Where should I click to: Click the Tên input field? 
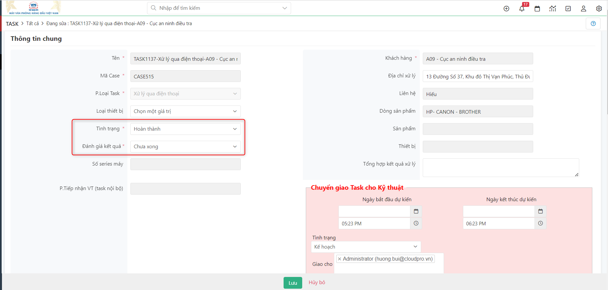click(x=185, y=59)
